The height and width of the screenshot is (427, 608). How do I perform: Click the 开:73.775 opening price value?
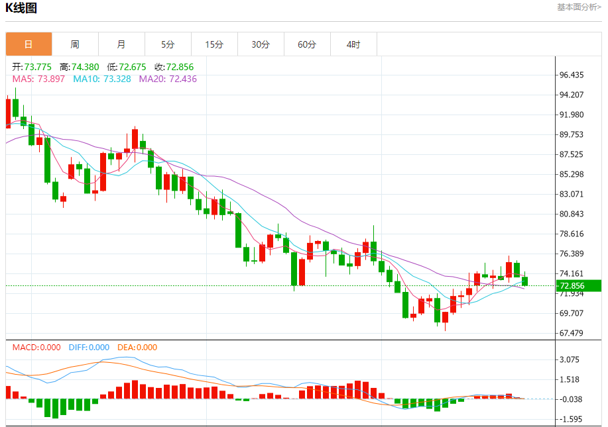point(31,67)
